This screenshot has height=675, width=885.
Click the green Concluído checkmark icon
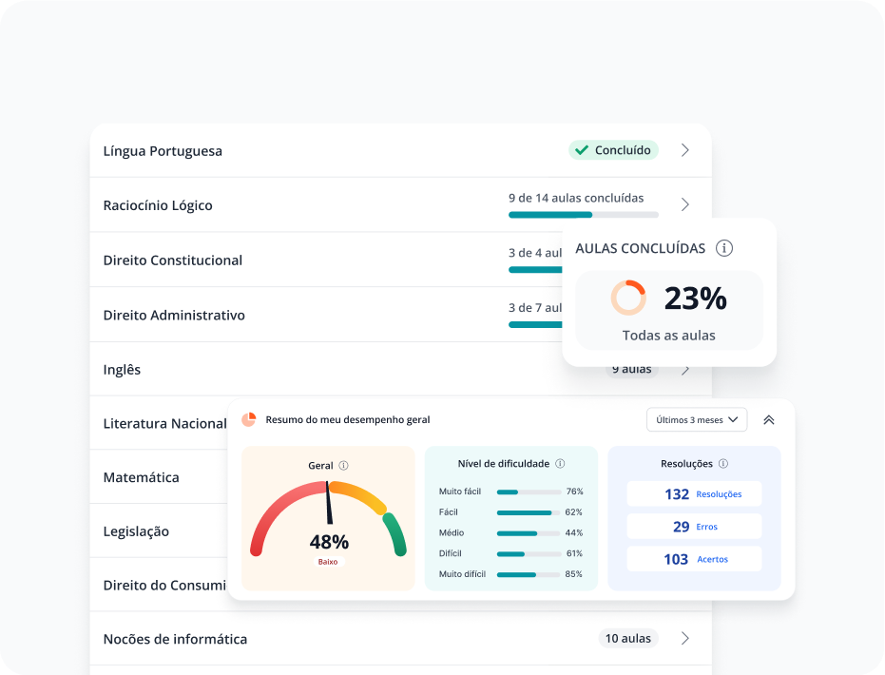click(582, 150)
